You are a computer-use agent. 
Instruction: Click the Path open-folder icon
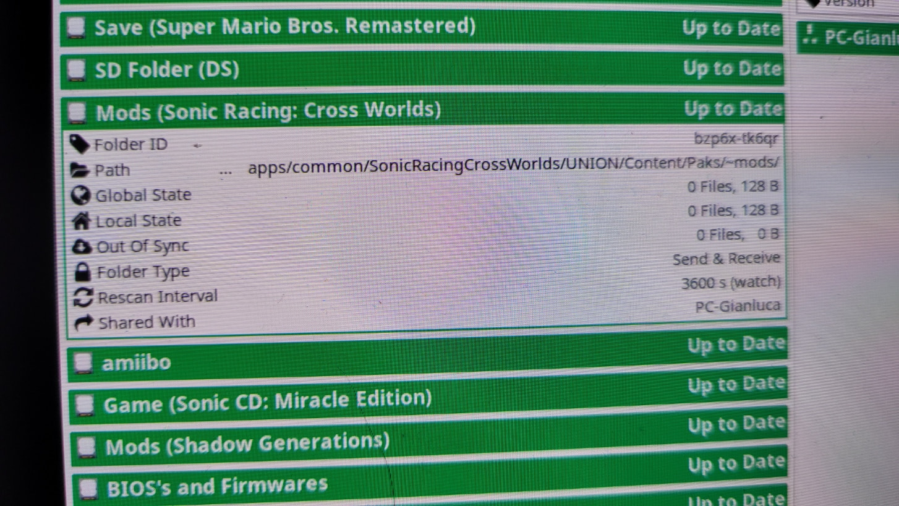point(80,170)
